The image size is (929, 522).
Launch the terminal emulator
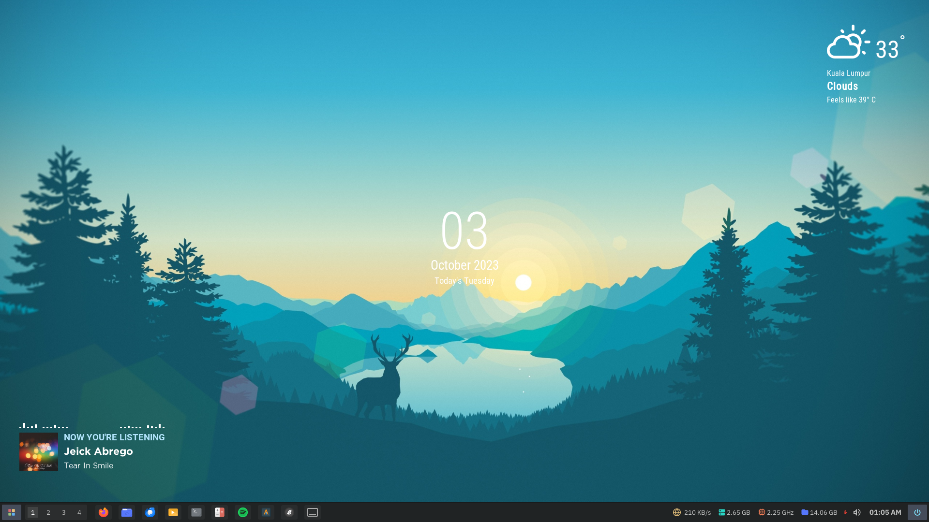pyautogui.click(x=196, y=512)
